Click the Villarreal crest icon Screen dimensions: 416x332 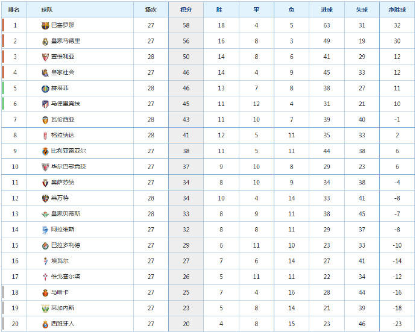point(45,151)
